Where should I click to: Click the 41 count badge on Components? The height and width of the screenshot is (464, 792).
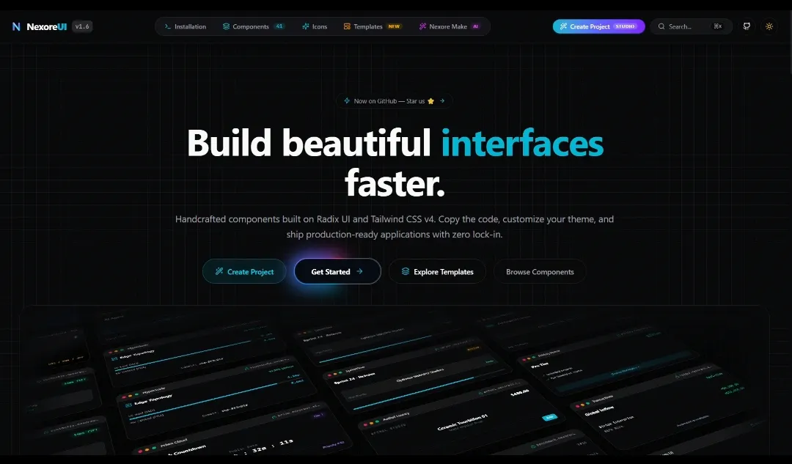click(x=279, y=26)
